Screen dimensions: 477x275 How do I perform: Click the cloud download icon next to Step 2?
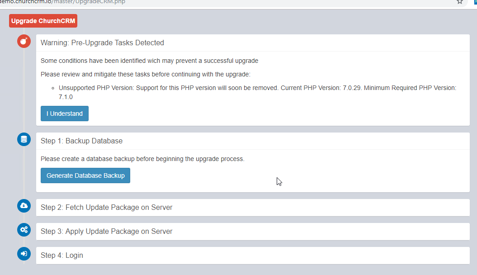24,206
